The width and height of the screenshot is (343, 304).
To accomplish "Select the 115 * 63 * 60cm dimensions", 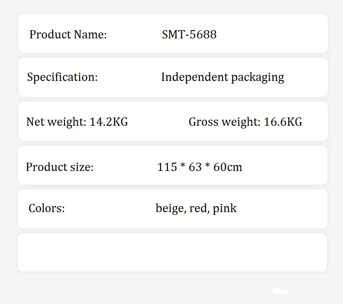I will [199, 167].
